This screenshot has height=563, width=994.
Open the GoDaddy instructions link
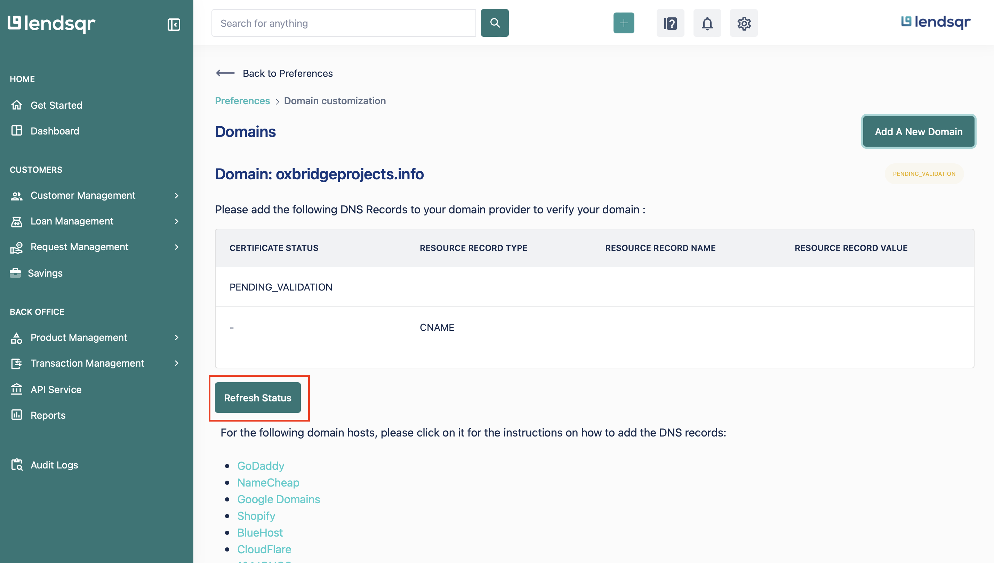coord(260,466)
